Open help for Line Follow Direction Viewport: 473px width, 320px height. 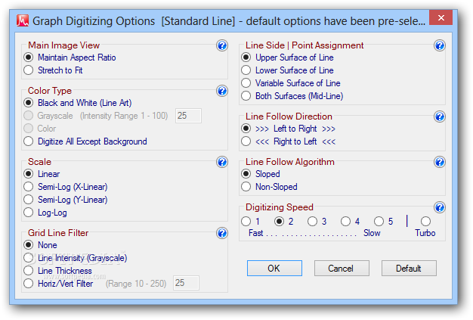pyautogui.click(x=440, y=117)
